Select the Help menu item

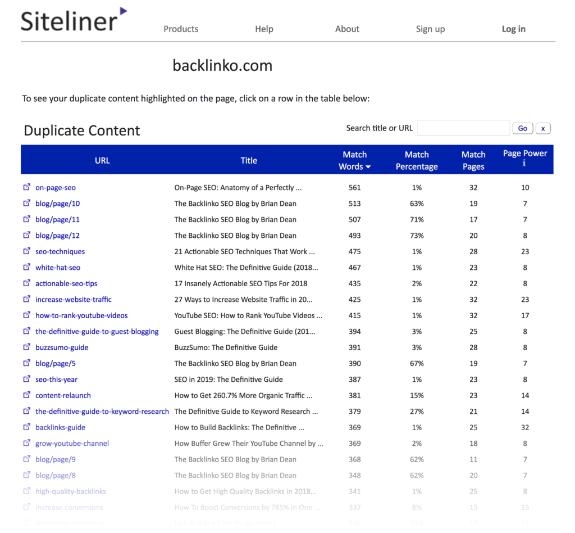pyautogui.click(x=264, y=29)
